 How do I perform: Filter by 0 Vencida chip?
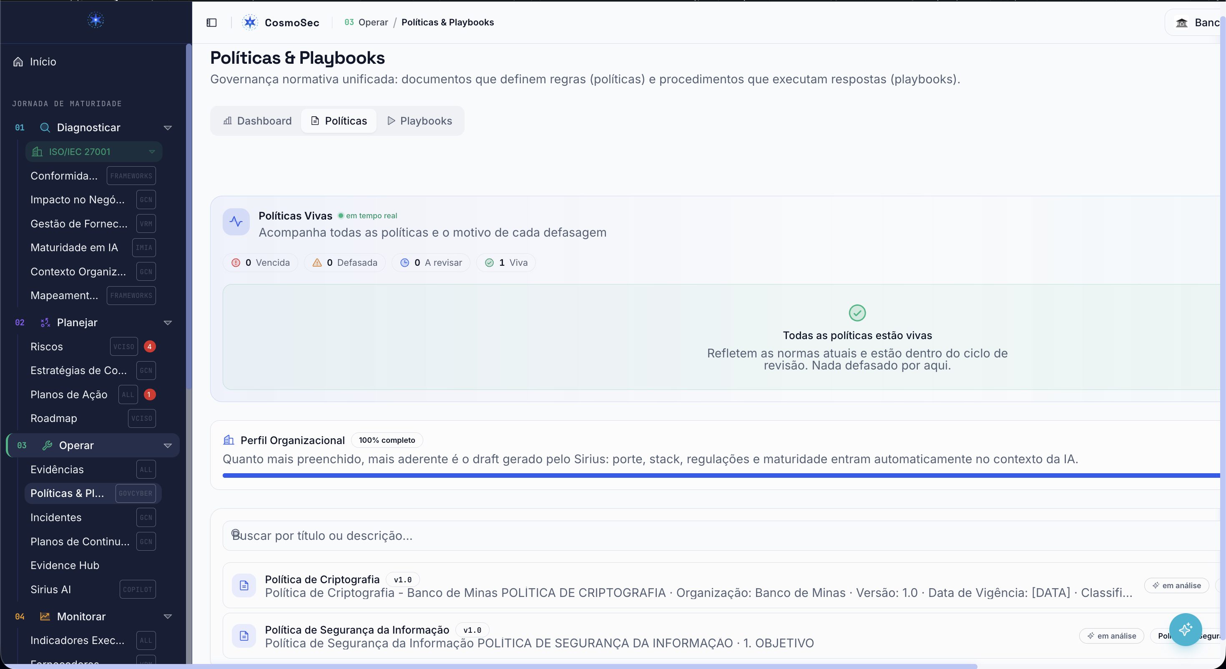(x=260, y=262)
